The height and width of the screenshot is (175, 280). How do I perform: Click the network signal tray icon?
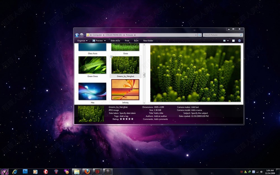click(258, 172)
